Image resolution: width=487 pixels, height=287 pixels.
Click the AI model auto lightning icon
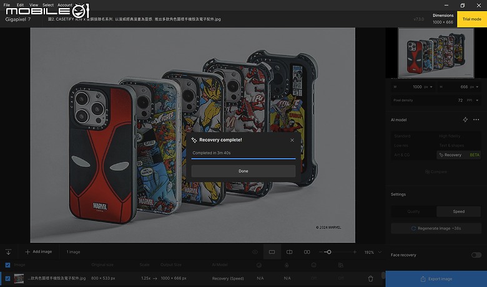tap(465, 120)
